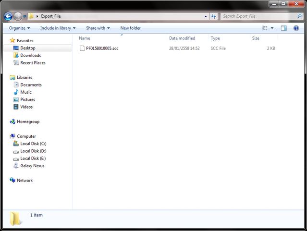Screen dimensions: 307x231
Task: Open view options dropdown arrow
Action: coord(272,28)
